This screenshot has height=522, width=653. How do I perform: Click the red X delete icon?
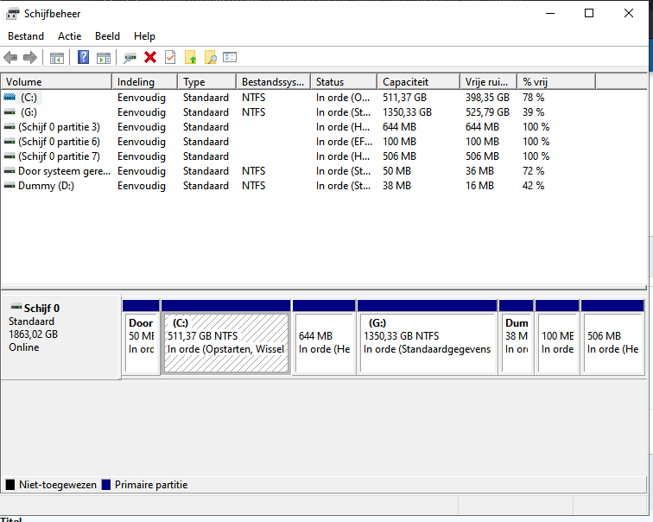tap(150, 58)
